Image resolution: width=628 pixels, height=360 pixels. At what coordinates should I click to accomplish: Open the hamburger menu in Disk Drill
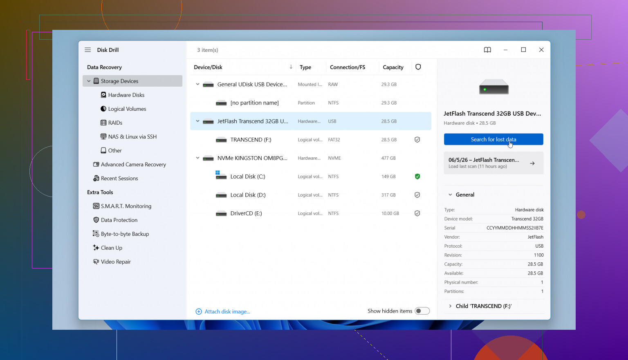click(87, 50)
